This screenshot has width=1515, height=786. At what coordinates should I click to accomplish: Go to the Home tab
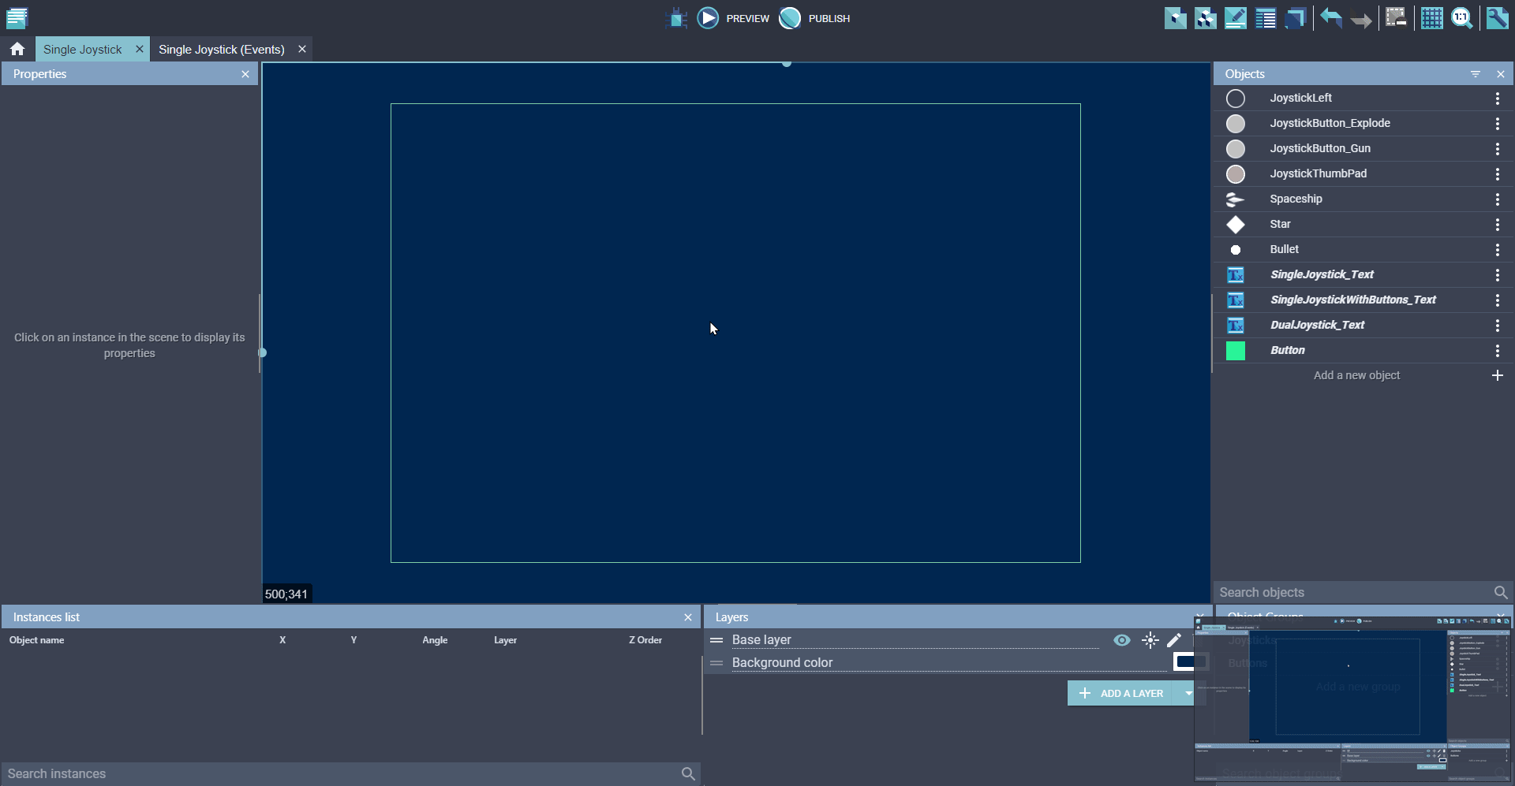pos(17,50)
